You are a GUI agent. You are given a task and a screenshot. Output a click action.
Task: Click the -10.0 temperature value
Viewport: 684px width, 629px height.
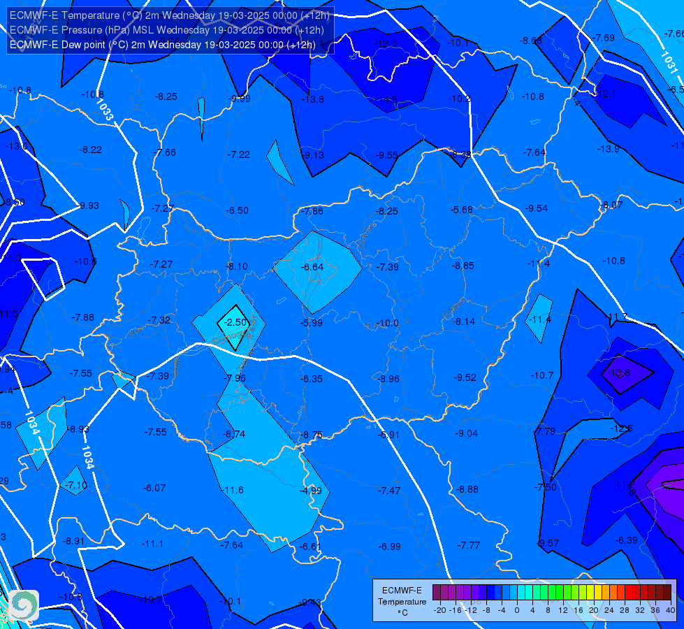click(387, 323)
